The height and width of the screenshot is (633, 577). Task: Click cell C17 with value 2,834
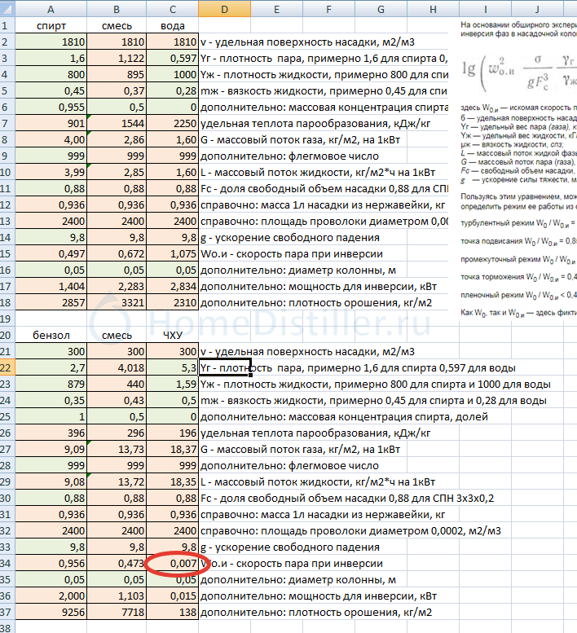click(173, 286)
